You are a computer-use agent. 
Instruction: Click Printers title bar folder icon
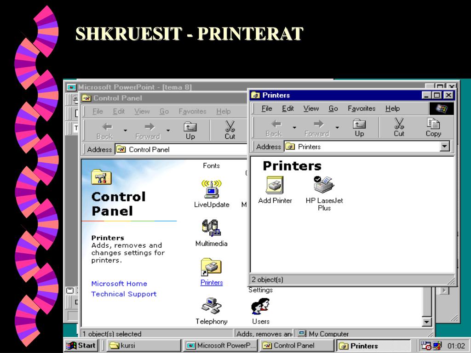click(255, 95)
